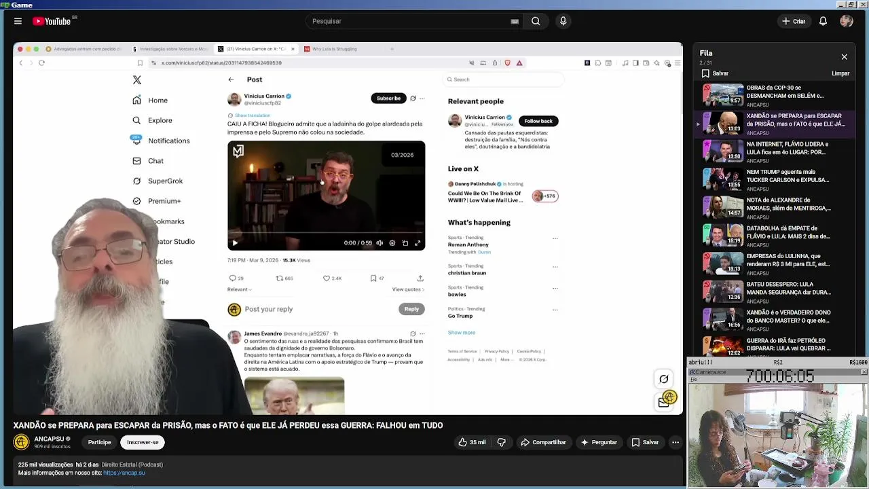
Task: Open the ANCAPSU channel avatar
Action: tap(21, 442)
